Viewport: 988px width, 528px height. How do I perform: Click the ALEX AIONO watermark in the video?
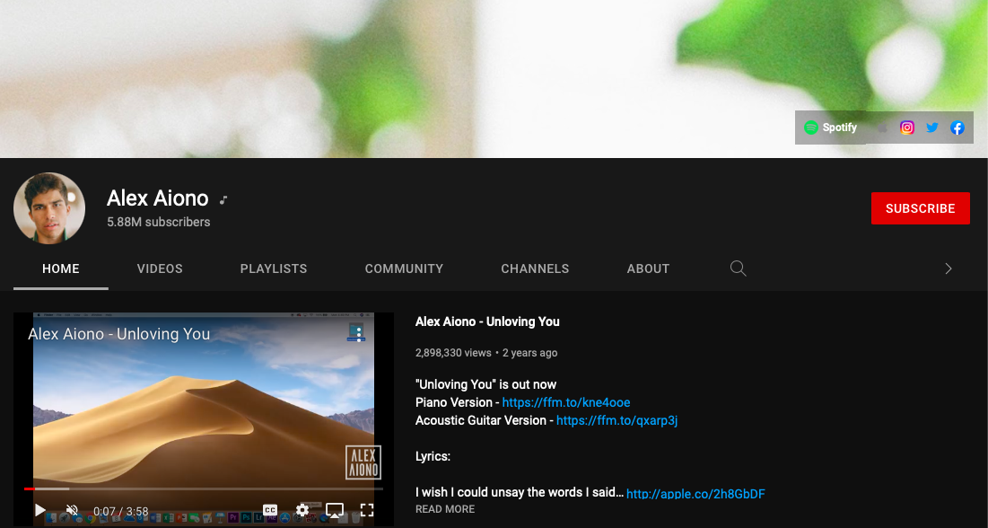tap(363, 462)
